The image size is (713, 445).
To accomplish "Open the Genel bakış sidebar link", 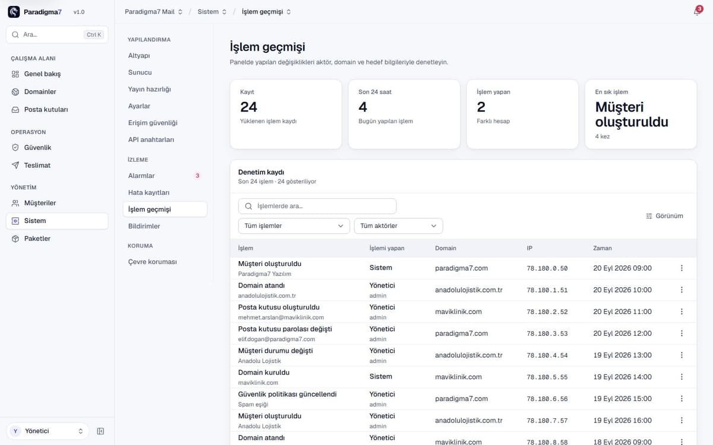I will tap(57, 74).
